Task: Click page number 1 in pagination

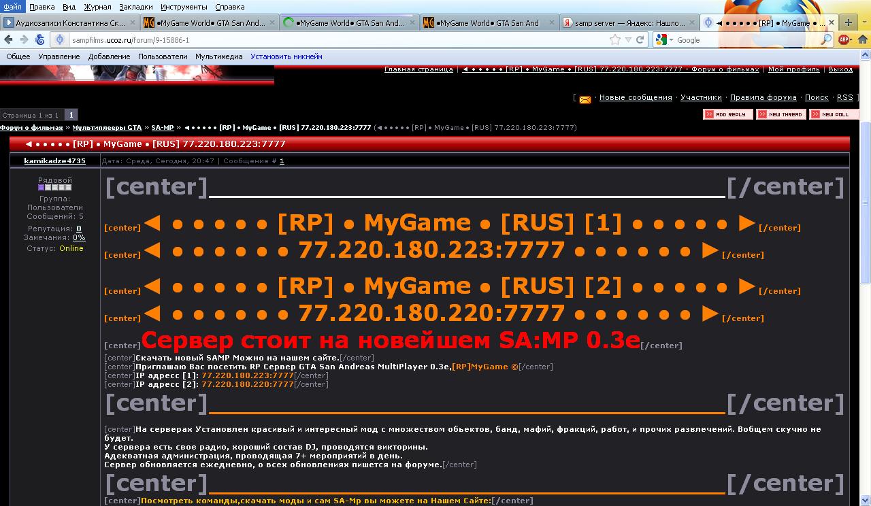Action: point(71,115)
